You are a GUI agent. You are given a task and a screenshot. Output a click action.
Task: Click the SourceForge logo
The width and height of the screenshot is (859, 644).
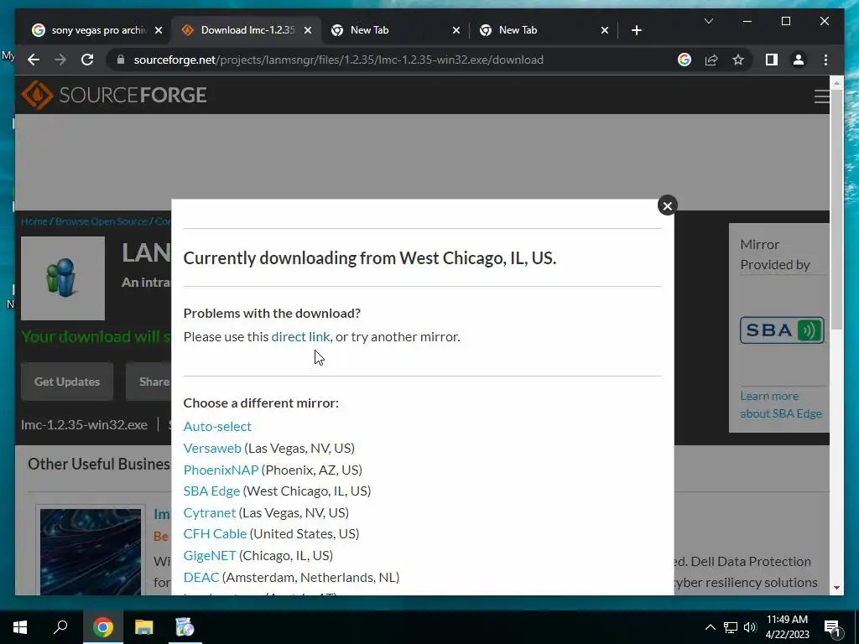114,95
